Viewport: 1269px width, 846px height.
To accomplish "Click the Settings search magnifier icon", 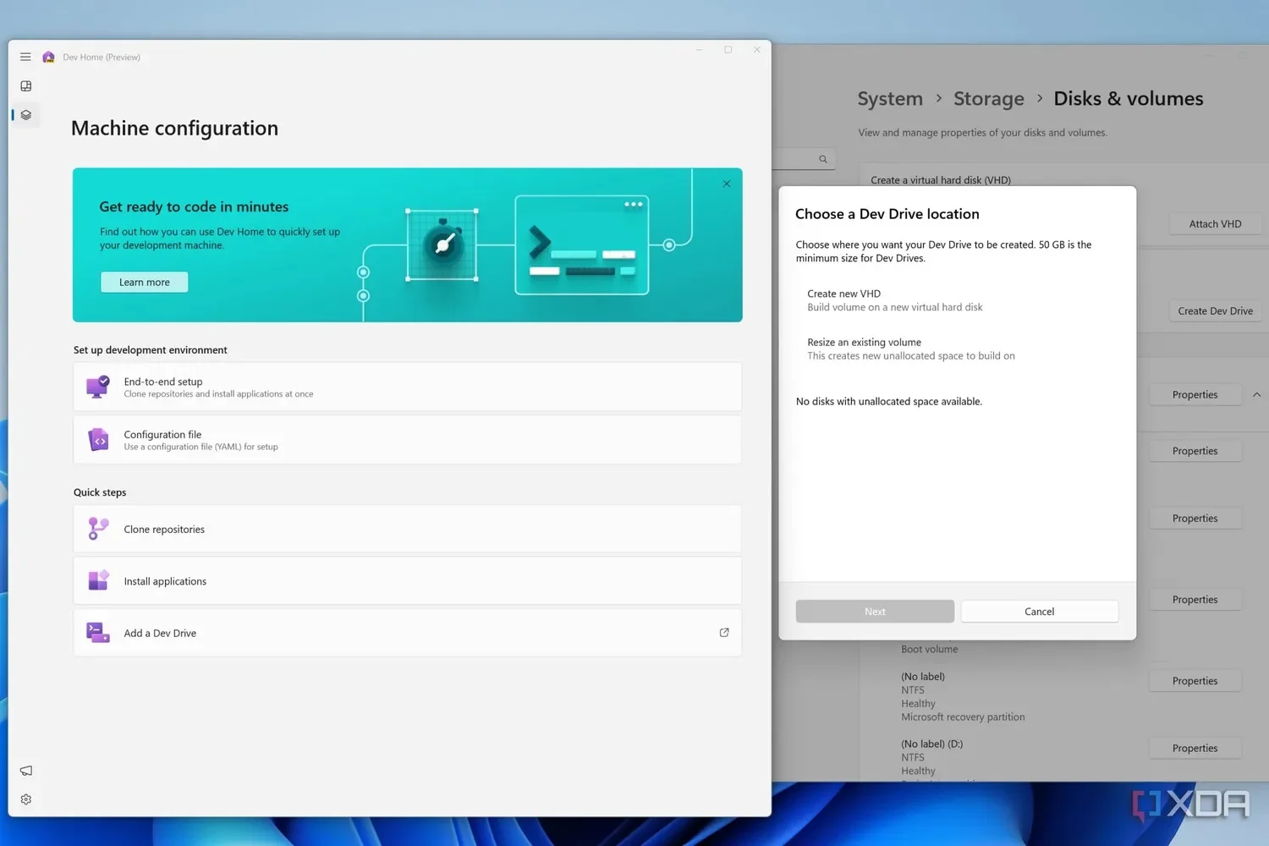I will [822, 159].
